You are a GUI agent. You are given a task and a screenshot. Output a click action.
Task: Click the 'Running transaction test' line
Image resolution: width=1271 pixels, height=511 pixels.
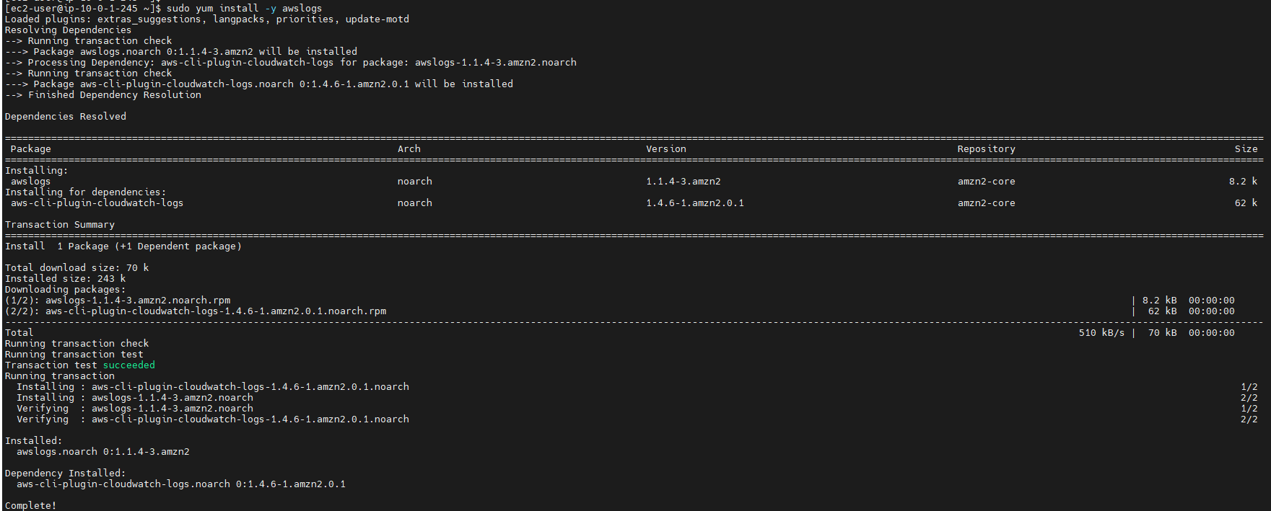coord(74,355)
